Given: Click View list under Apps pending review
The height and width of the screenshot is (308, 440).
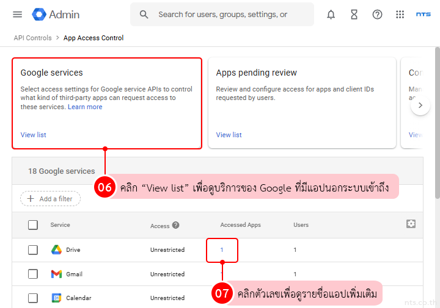Looking at the screenshot, I should [229, 135].
